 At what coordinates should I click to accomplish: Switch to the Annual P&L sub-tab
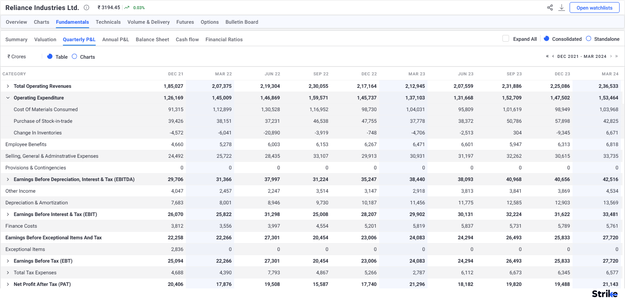(115, 40)
